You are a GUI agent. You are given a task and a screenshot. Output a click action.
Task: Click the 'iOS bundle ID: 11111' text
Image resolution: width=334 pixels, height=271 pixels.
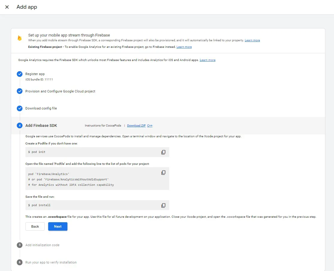click(39, 79)
